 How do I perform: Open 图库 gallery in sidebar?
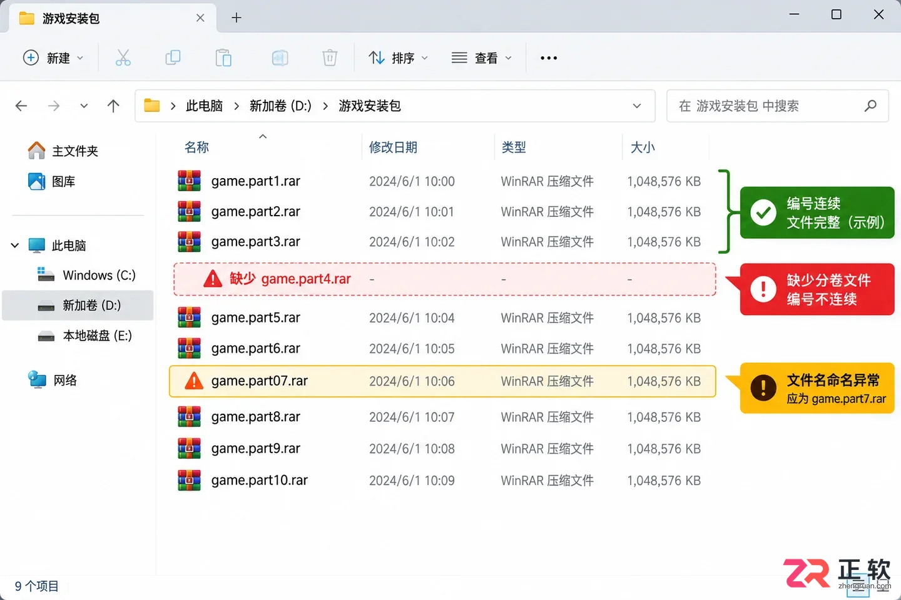[x=52, y=181]
